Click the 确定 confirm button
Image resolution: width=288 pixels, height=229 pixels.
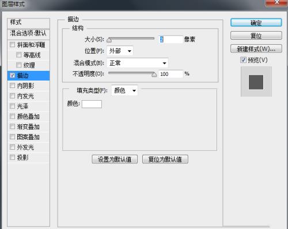tap(256, 22)
